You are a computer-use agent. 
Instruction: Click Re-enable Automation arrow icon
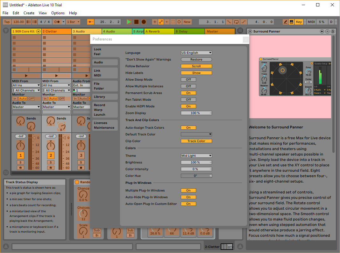167,22
